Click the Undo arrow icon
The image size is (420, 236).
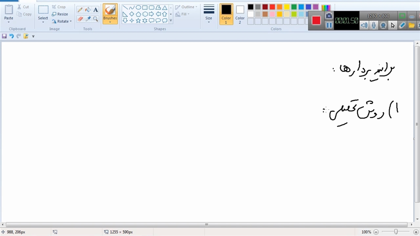[11, 36]
